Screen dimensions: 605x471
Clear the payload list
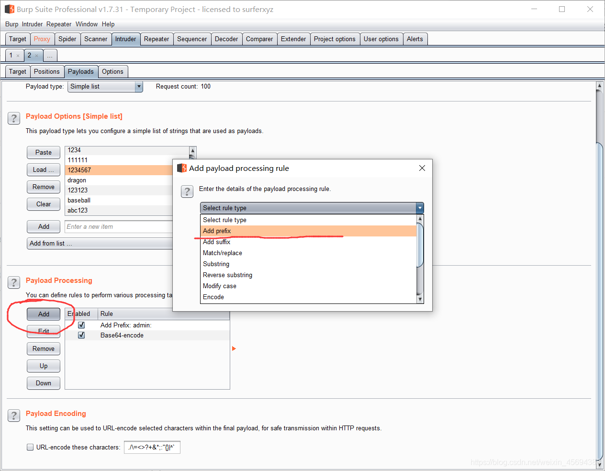[x=44, y=204]
